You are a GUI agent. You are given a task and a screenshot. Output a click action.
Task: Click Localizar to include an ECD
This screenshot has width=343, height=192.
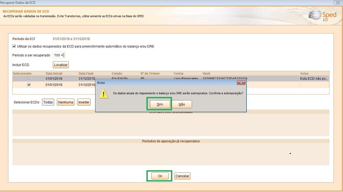point(61,65)
